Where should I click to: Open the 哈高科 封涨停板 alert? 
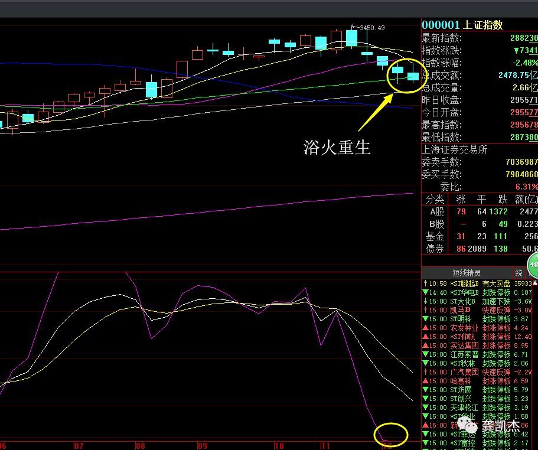click(x=477, y=381)
